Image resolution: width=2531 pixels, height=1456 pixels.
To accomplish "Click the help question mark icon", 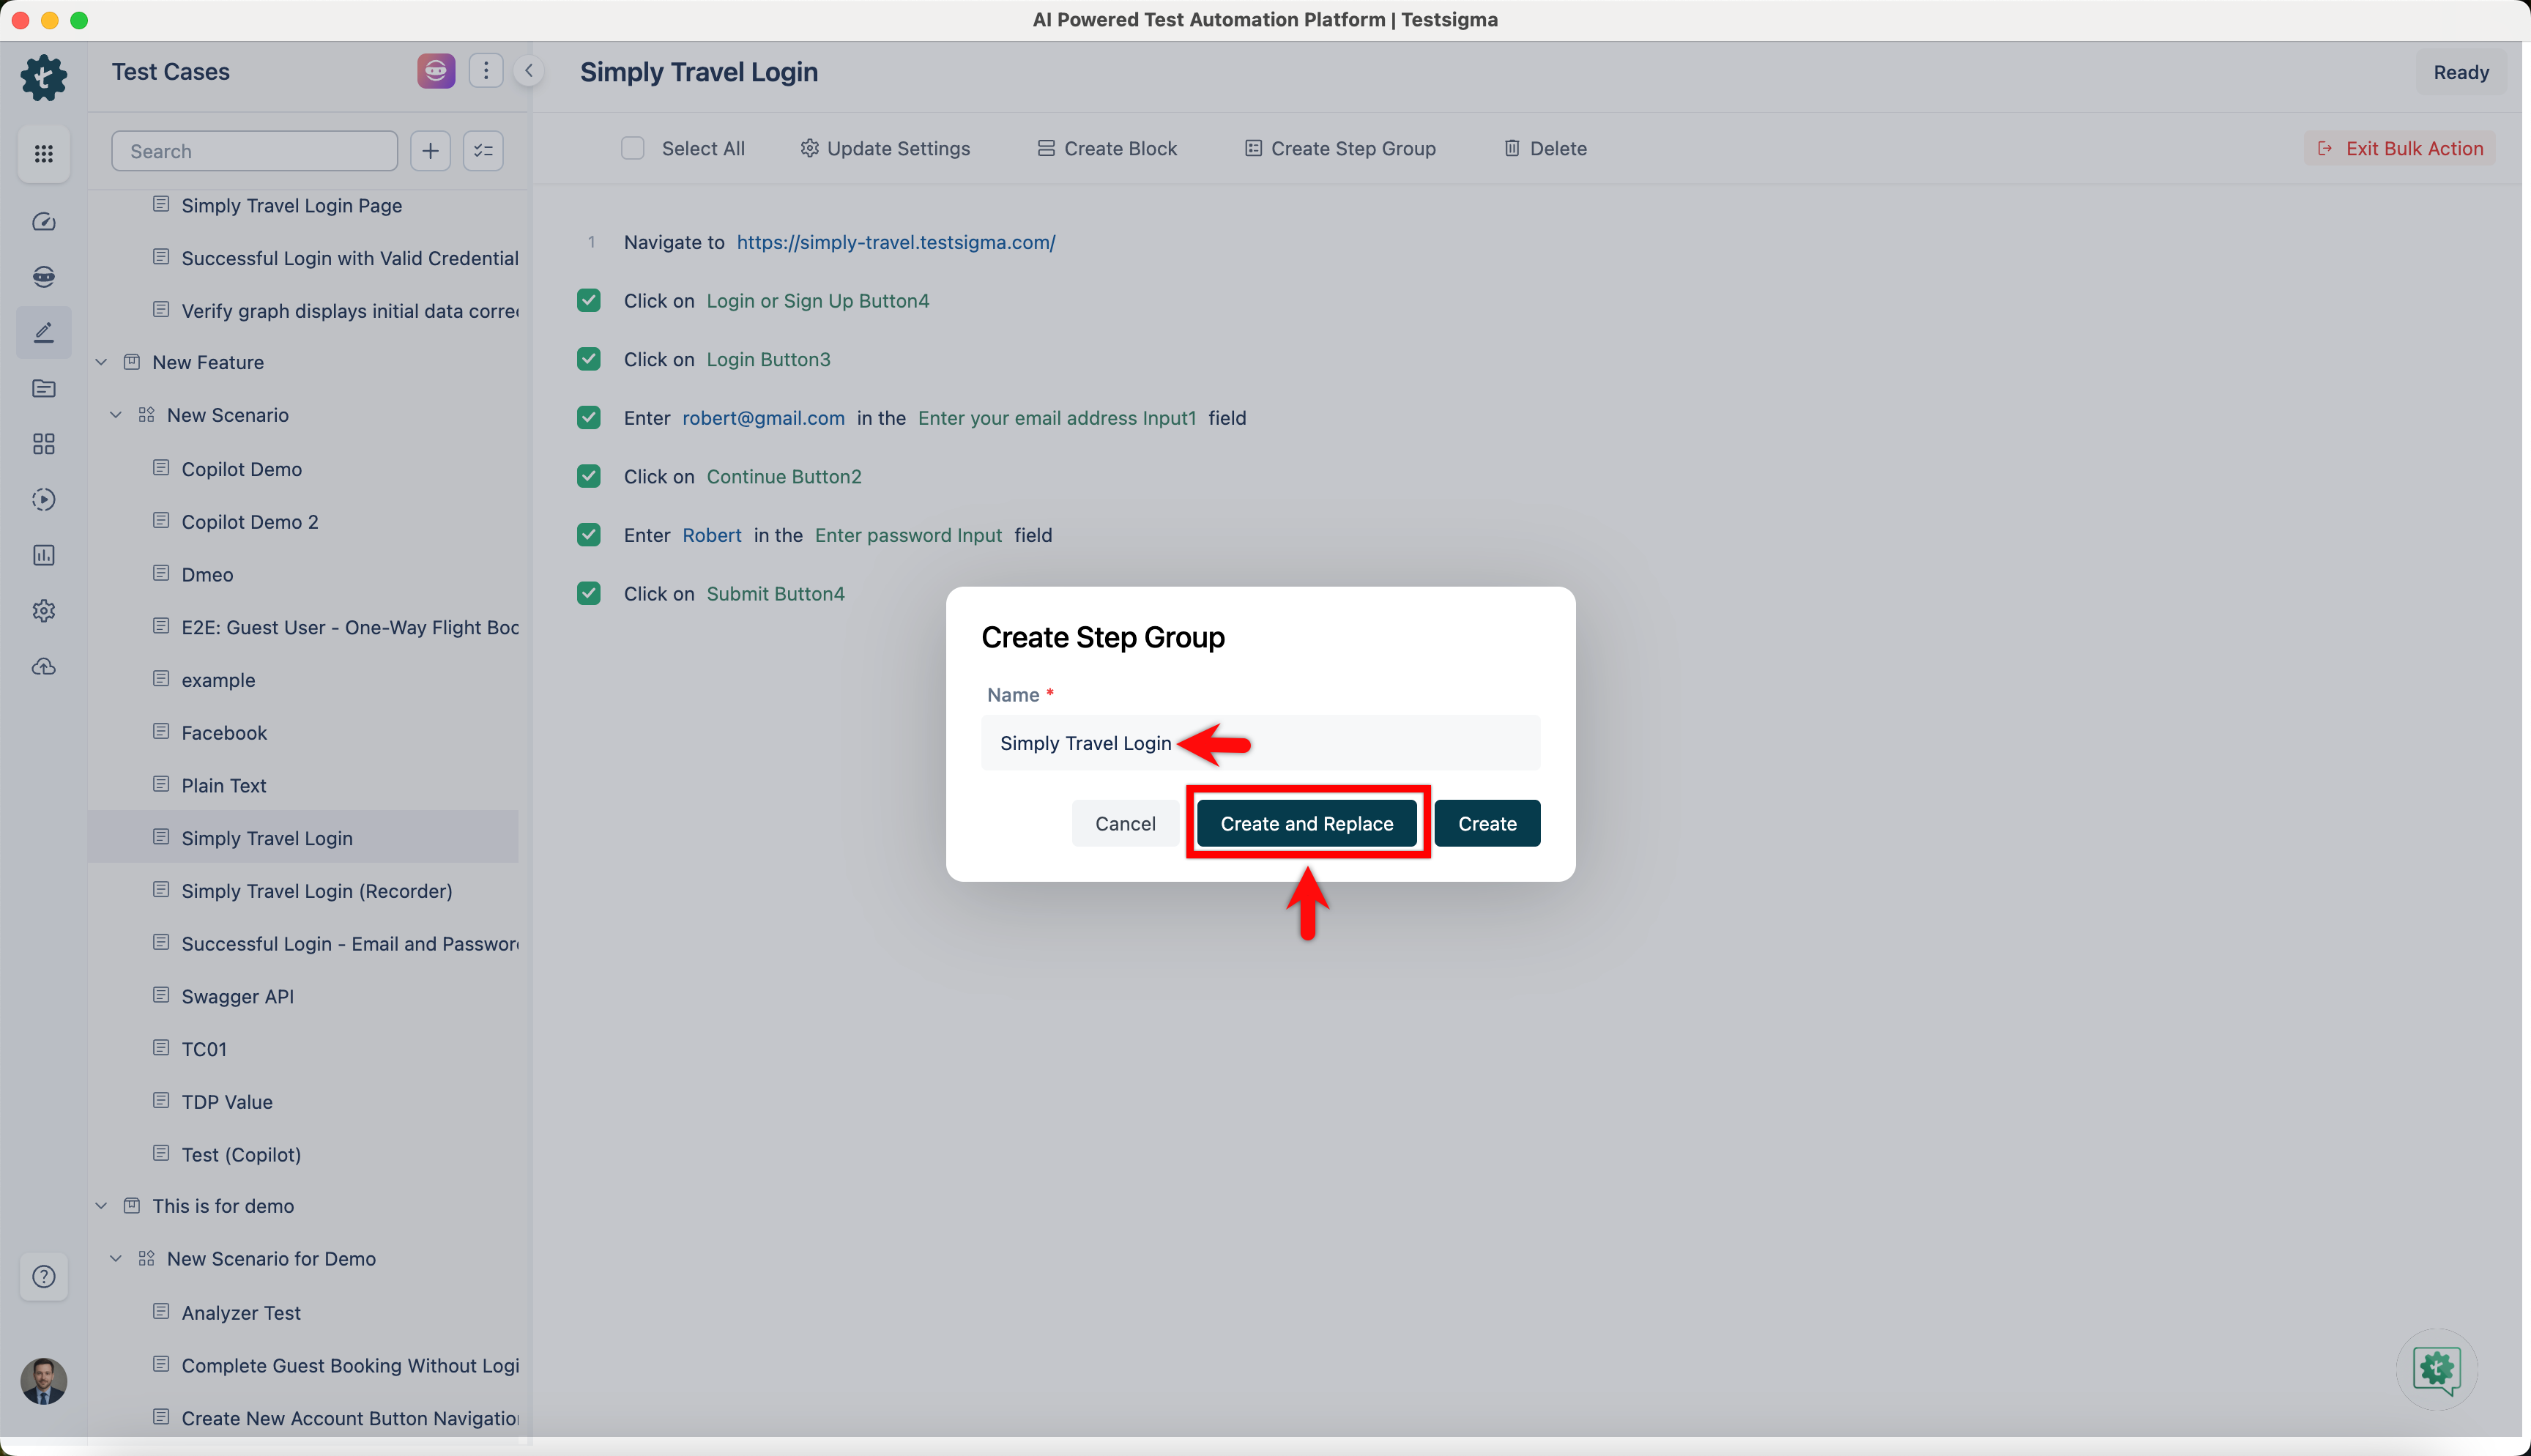I will click(43, 1276).
